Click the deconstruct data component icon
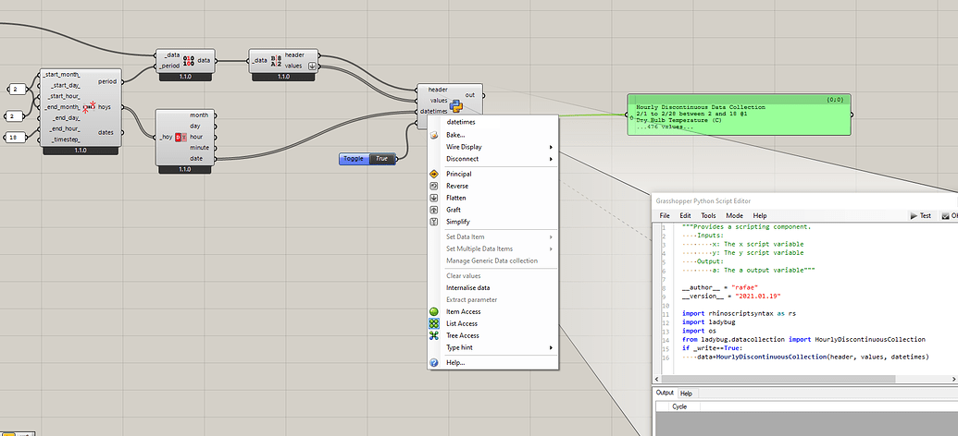 (276, 60)
